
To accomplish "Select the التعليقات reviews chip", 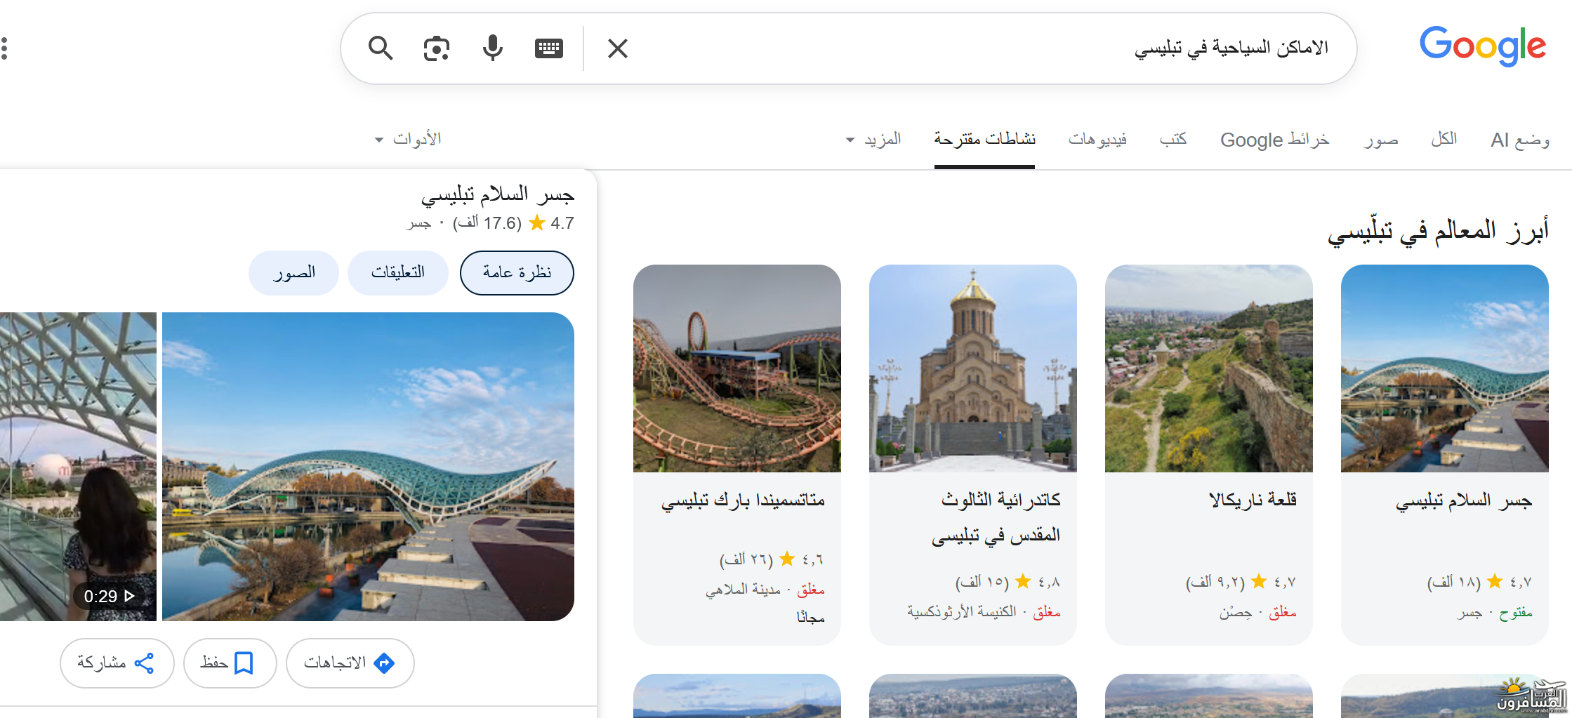I will click(397, 272).
